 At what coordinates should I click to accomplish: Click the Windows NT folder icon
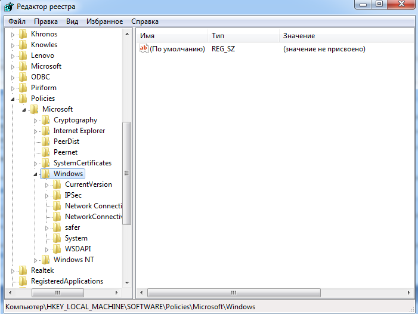click(45, 260)
